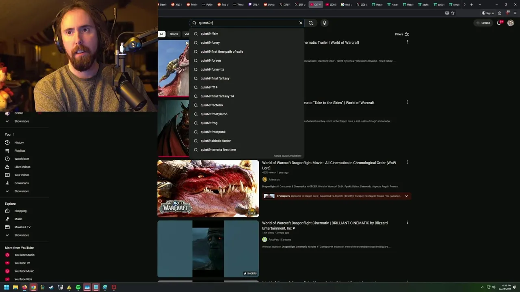Choose suggestion 'quin69 frostpunk'
The image size is (520, 292).
point(247,132)
